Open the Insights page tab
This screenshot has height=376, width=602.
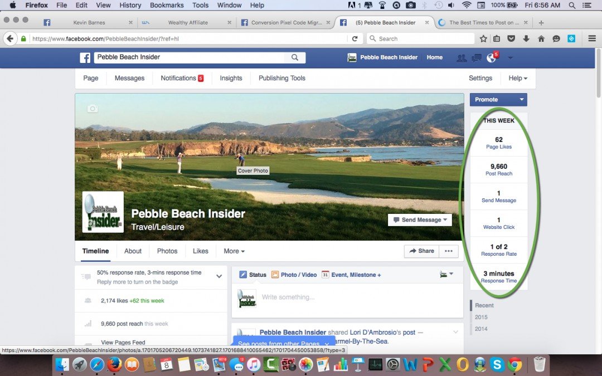click(231, 79)
